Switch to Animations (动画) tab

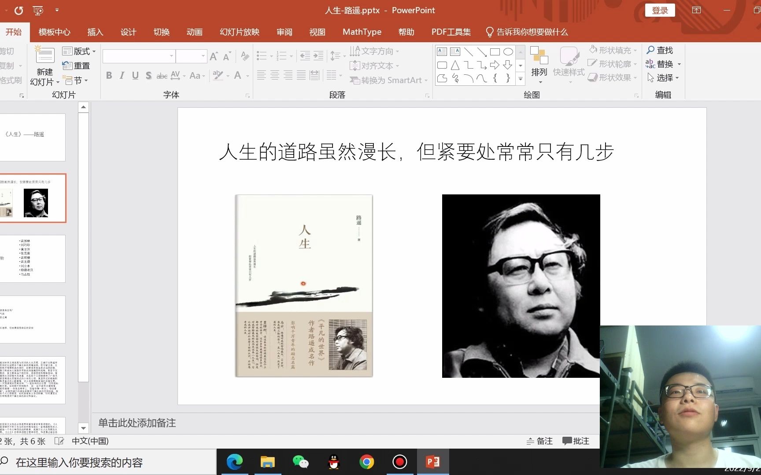pyautogui.click(x=194, y=32)
